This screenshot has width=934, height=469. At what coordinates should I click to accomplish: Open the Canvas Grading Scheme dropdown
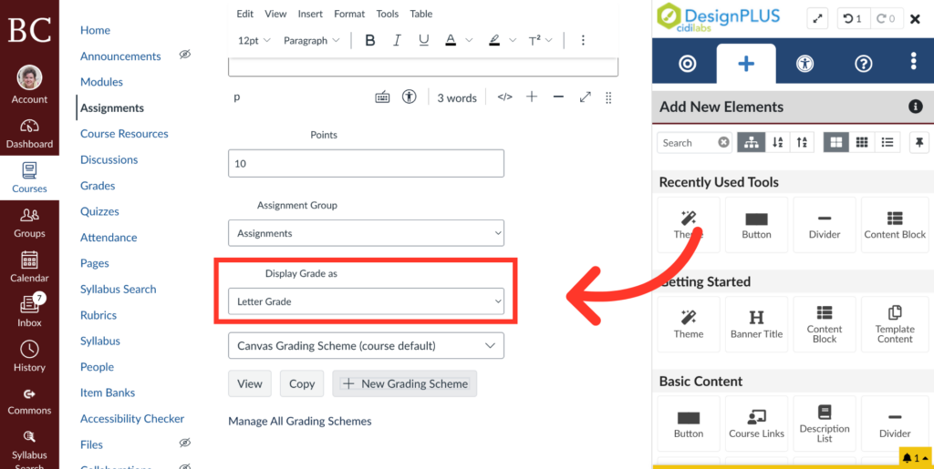367,345
